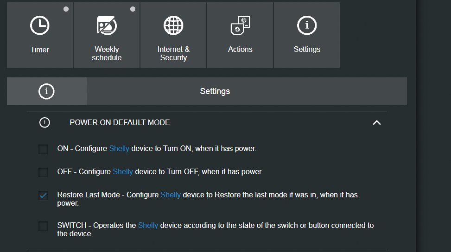Open the Internet & Security globe icon
The image size is (451, 252).
[173, 25]
